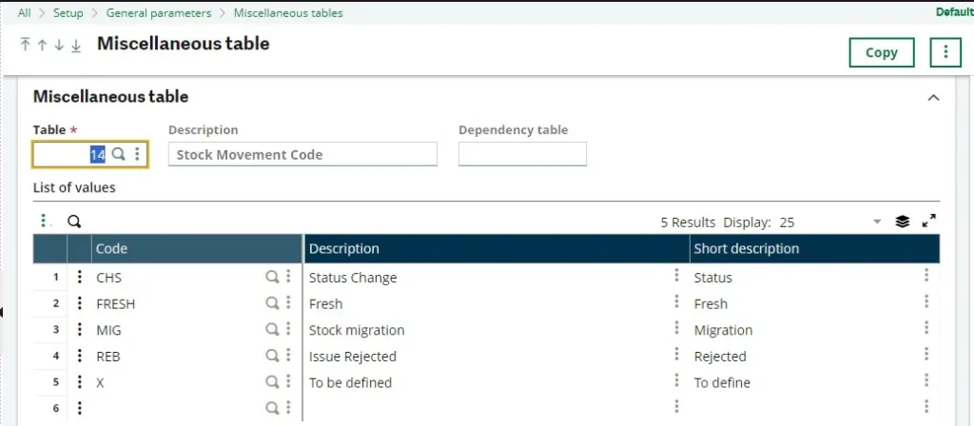Expand the grid to full screen
Screen dimensions: 974x426
pyautogui.click(x=928, y=221)
